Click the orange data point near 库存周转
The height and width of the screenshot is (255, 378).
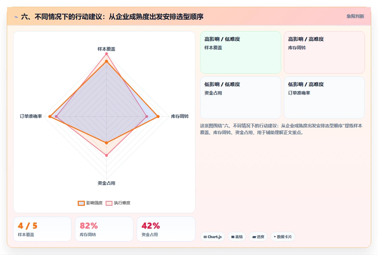tap(158, 117)
